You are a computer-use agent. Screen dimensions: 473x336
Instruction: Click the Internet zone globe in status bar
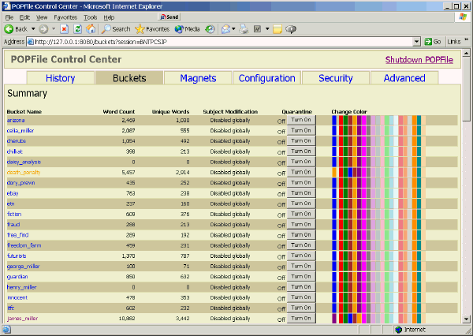(398, 330)
